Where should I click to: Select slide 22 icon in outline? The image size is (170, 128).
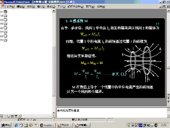tap(5, 32)
